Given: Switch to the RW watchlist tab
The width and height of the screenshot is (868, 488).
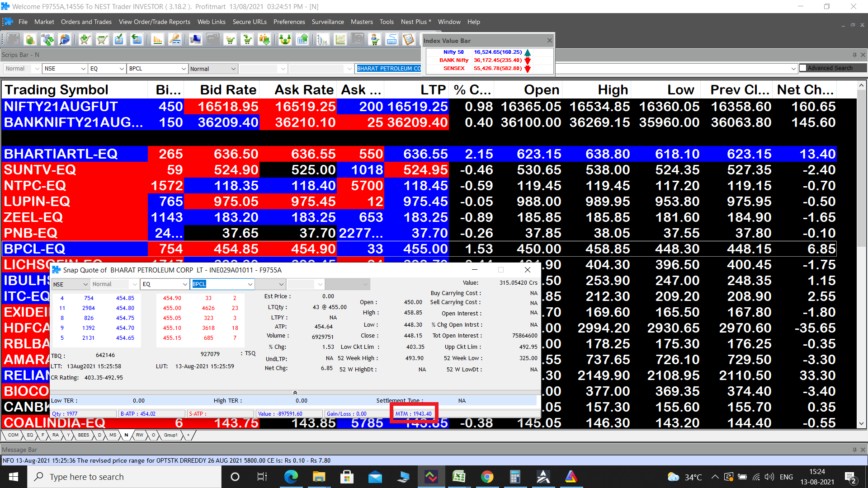Looking at the screenshot, I should [140, 435].
